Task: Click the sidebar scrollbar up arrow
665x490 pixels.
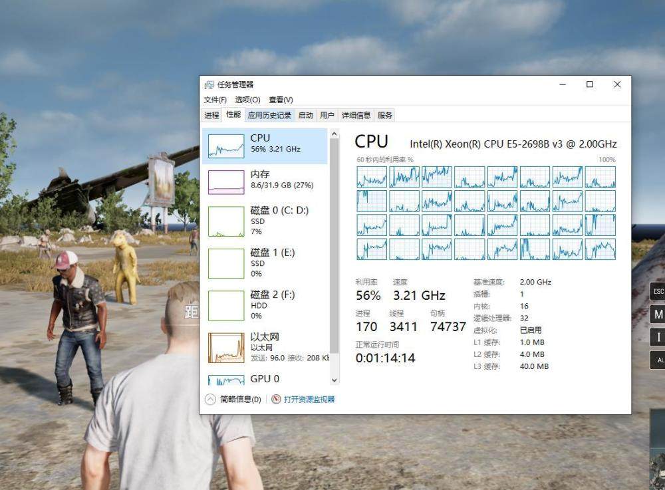Action: pyautogui.click(x=334, y=134)
